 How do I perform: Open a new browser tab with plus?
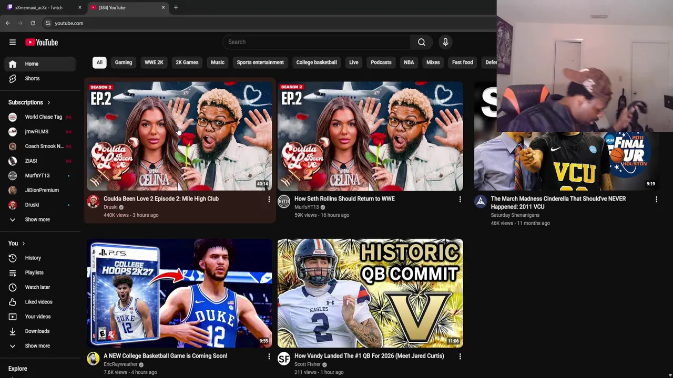pyautogui.click(x=176, y=7)
